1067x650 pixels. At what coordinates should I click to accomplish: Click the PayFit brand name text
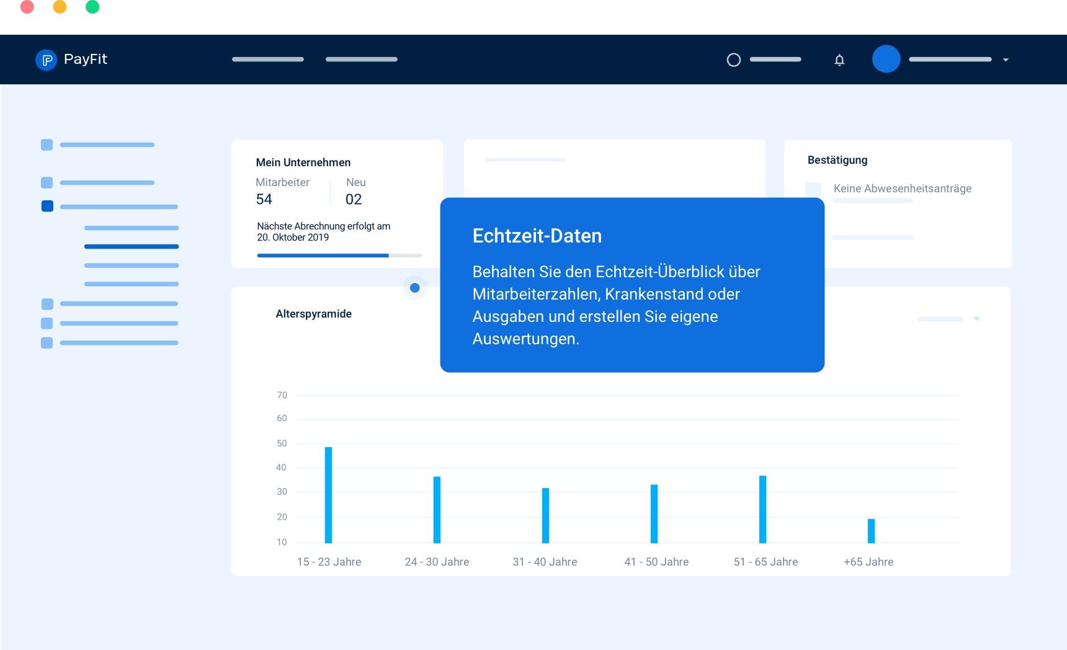[86, 60]
